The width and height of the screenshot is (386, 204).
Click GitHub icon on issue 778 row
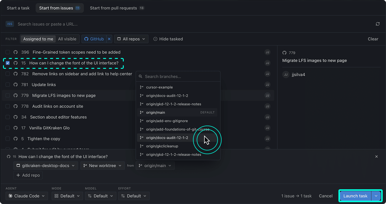(16, 106)
